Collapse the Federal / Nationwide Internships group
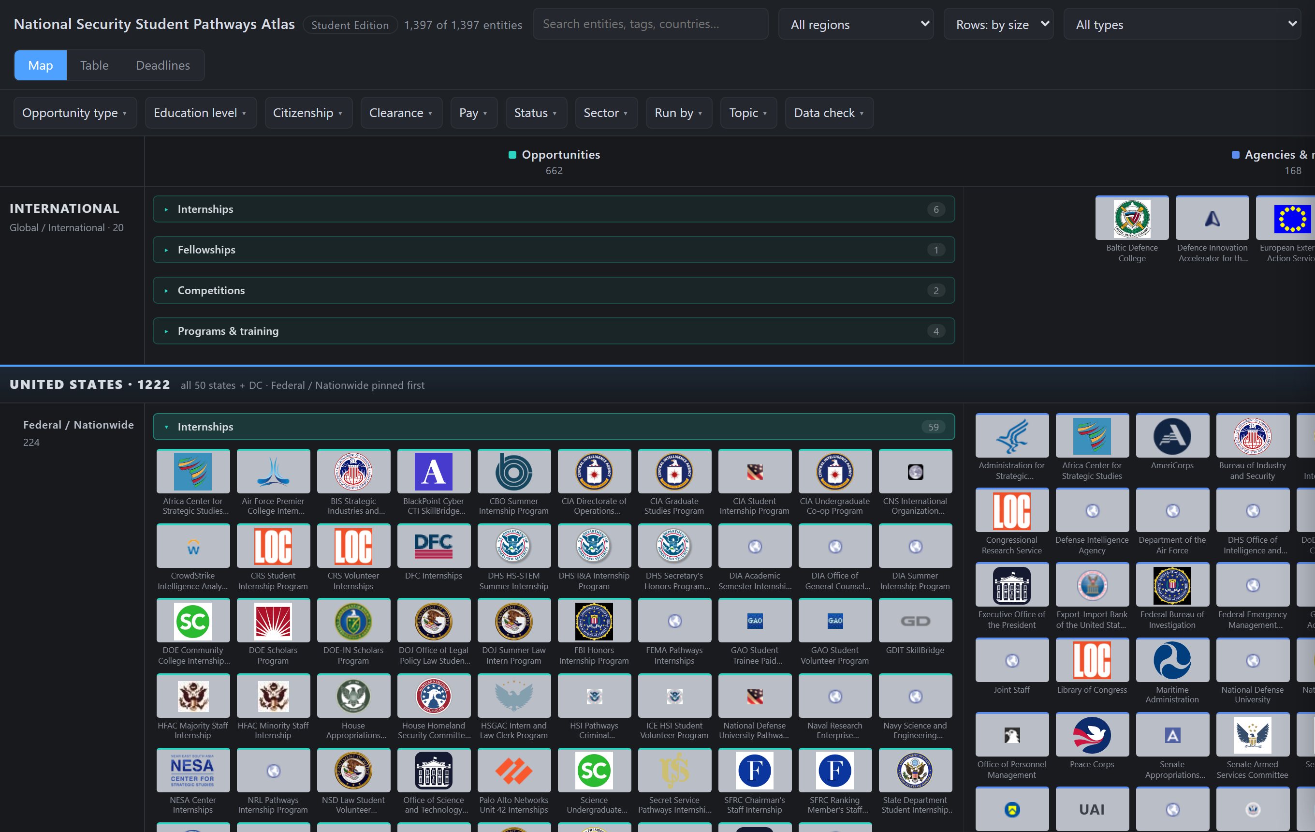1315x832 pixels. 554,427
